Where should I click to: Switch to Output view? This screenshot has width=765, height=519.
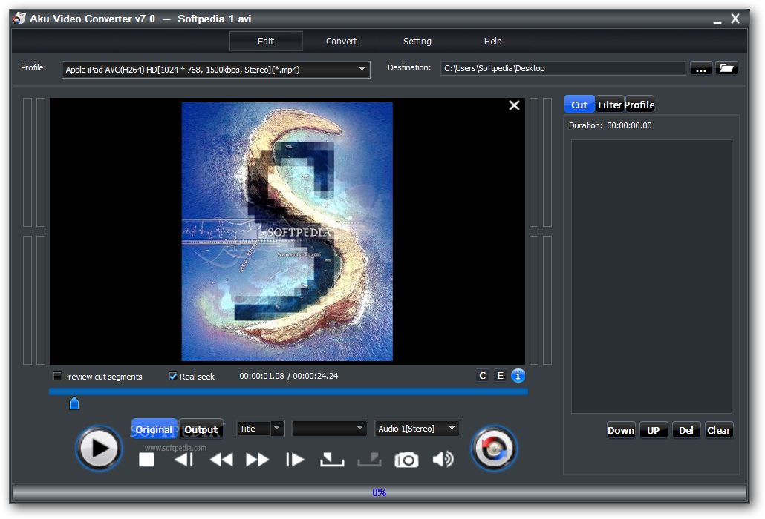[201, 429]
